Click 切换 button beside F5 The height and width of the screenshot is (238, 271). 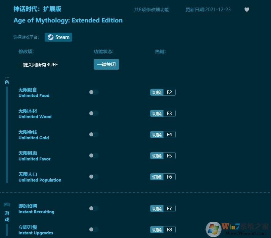tap(157, 156)
